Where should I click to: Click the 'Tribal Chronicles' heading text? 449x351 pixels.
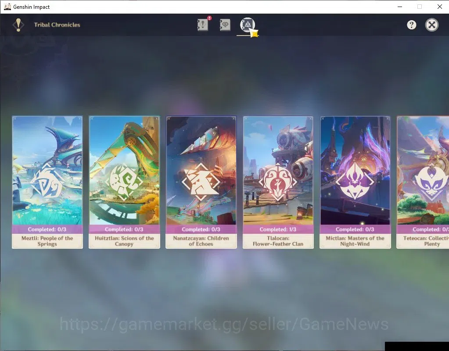pos(57,25)
